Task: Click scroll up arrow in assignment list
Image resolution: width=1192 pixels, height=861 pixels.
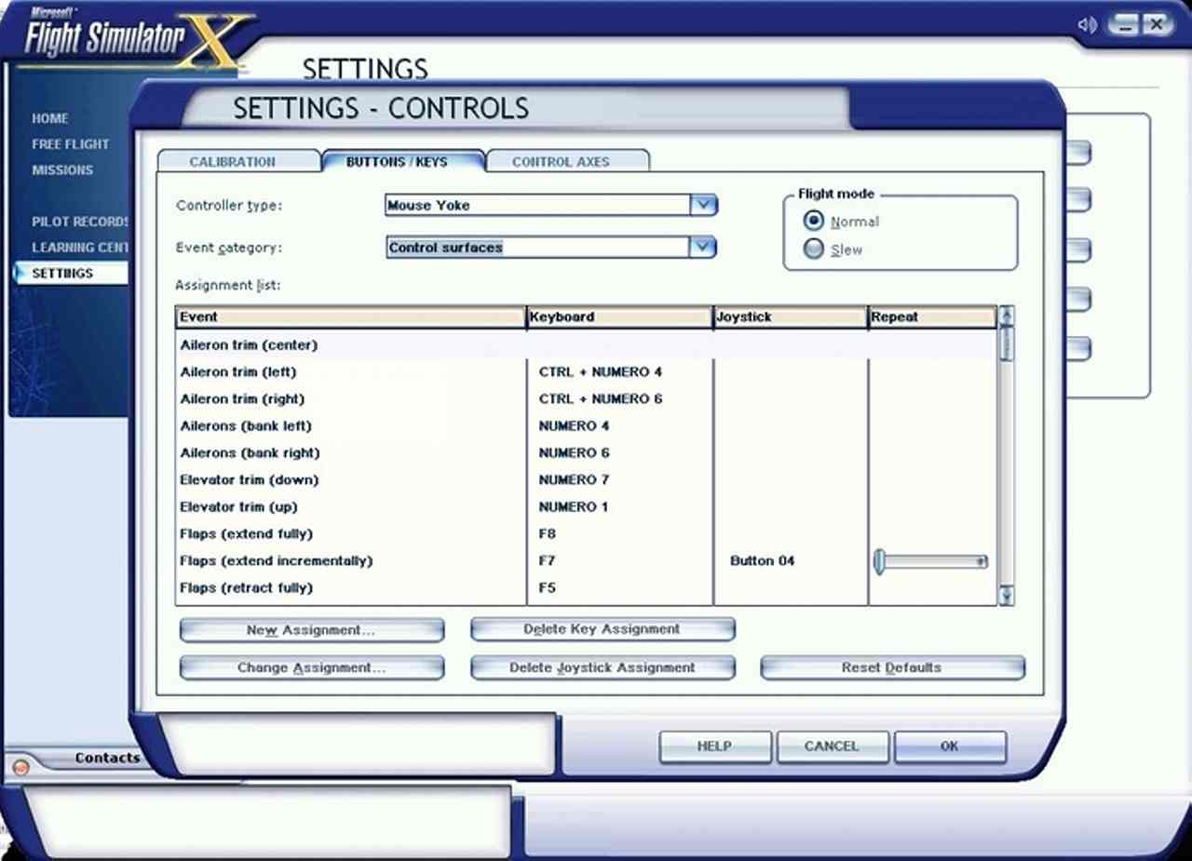Action: [1006, 316]
